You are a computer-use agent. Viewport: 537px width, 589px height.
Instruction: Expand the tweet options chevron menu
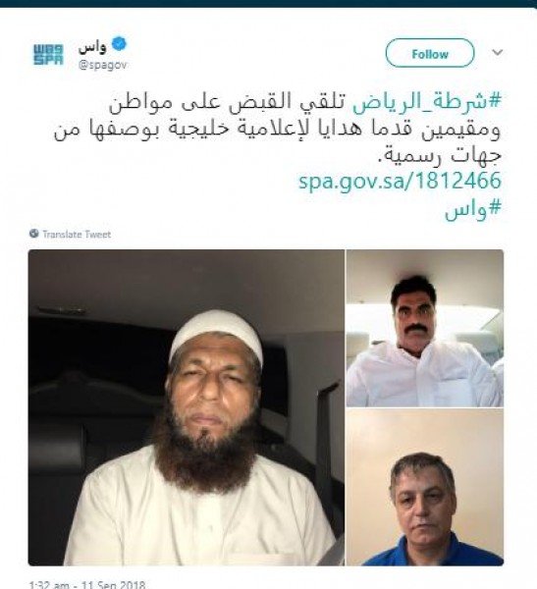(x=497, y=53)
